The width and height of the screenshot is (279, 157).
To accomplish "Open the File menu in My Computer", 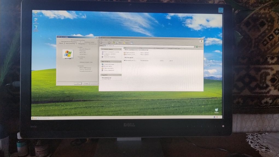I will click(x=101, y=40).
